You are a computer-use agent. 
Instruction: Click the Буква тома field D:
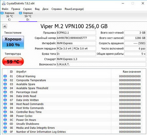click(76, 54)
